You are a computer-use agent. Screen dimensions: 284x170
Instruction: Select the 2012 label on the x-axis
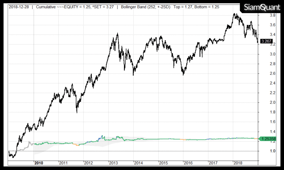point(88,163)
